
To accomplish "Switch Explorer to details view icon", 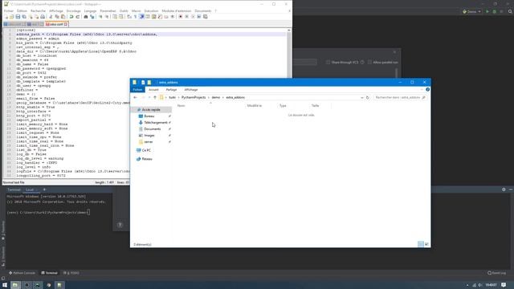I will coord(421,244).
